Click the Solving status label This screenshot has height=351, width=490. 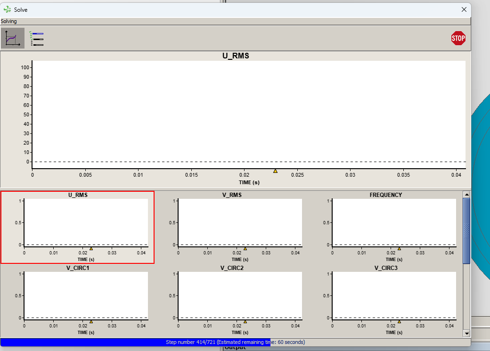[9, 21]
